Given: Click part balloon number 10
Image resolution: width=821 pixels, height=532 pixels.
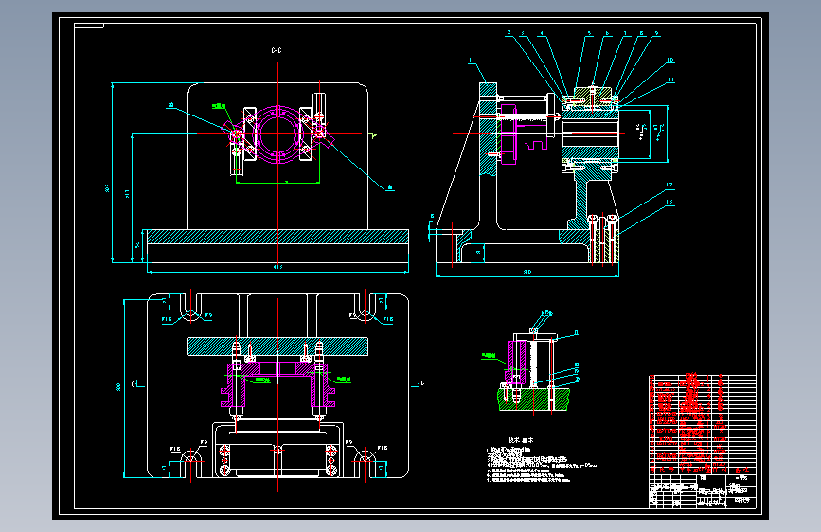Looking at the screenshot, I should [x=670, y=60].
